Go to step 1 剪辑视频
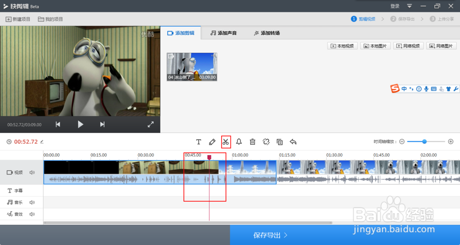 363,19
